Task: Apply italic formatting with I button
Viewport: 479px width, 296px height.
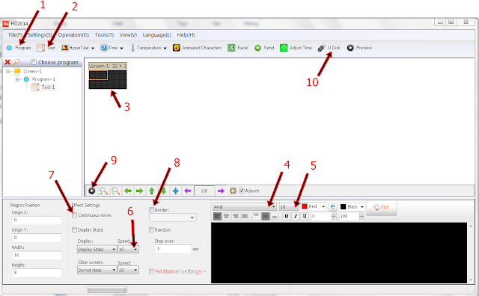Action: (x=296, y=216)
